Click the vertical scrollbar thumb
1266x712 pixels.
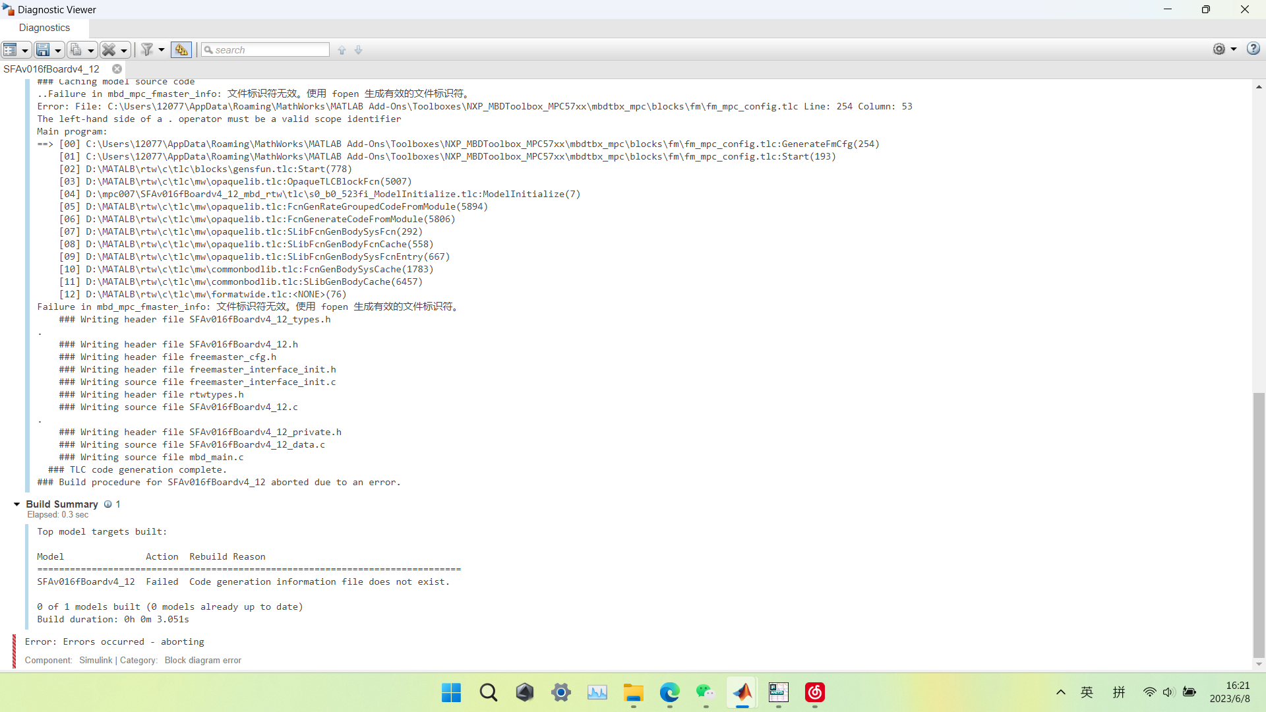coord(1259,524)
